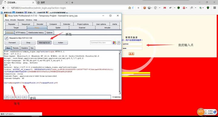Toggle the Intercept is on button

click(x=44, y=43)
